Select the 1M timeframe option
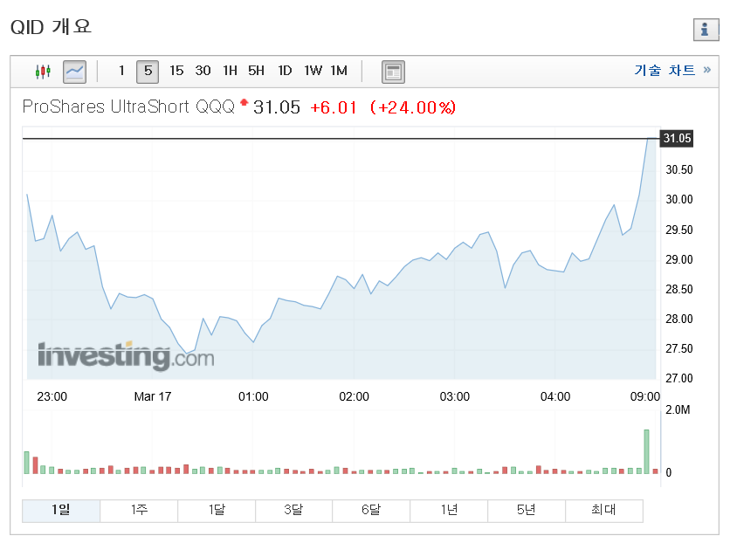This screenshot has height=543, width=730. (339, 71)
